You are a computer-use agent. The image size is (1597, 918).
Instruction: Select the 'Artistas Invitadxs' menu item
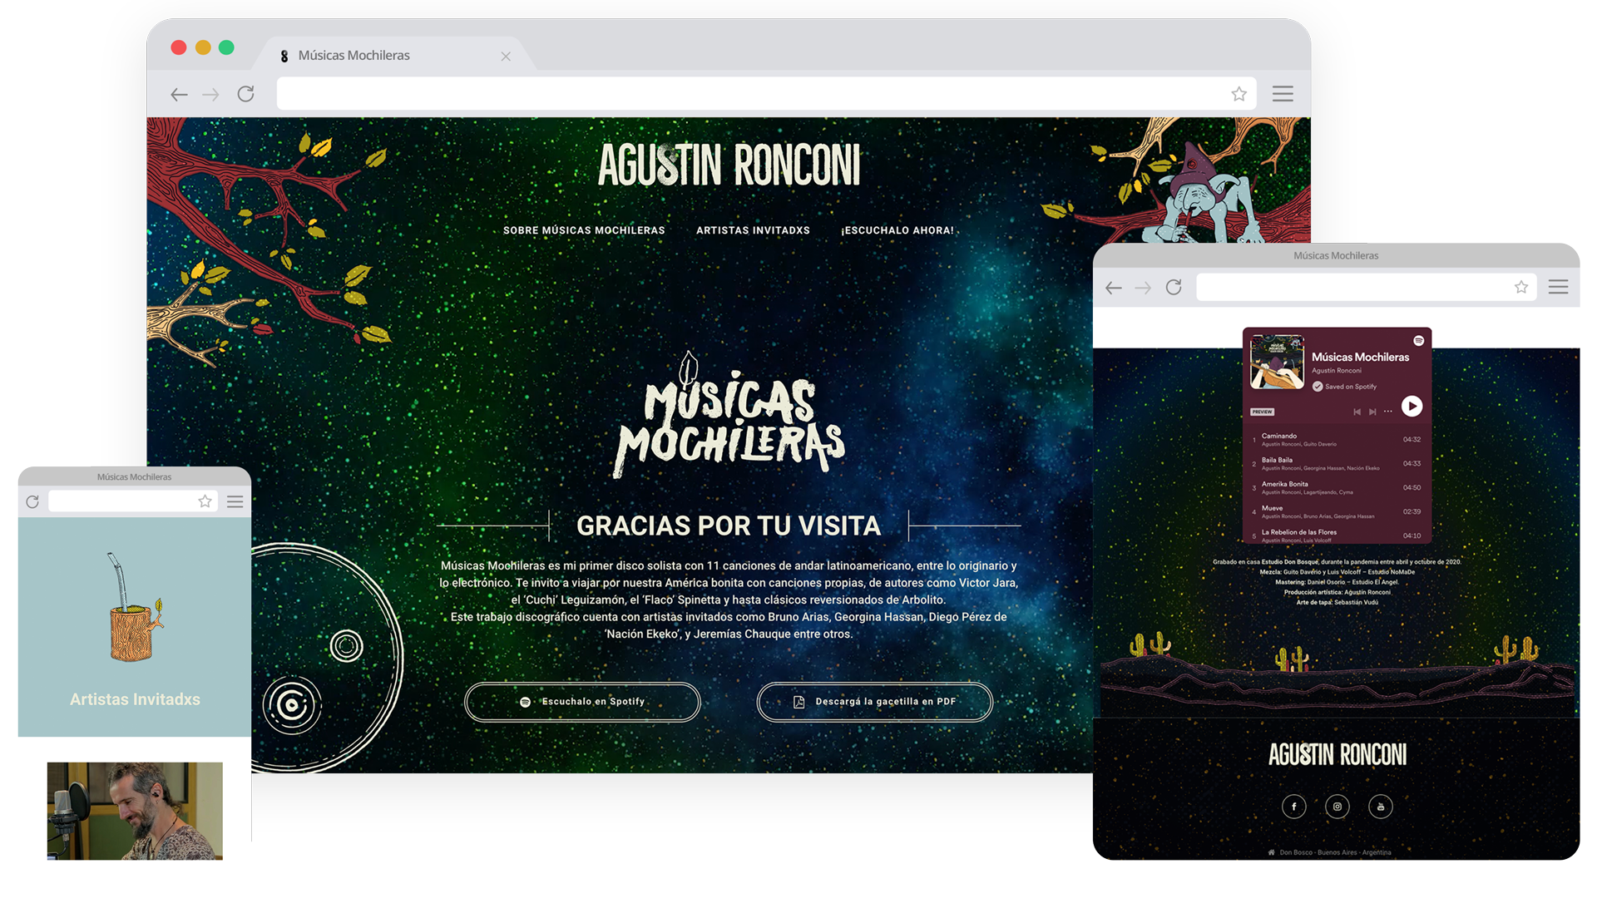click(x=752, y=230)
